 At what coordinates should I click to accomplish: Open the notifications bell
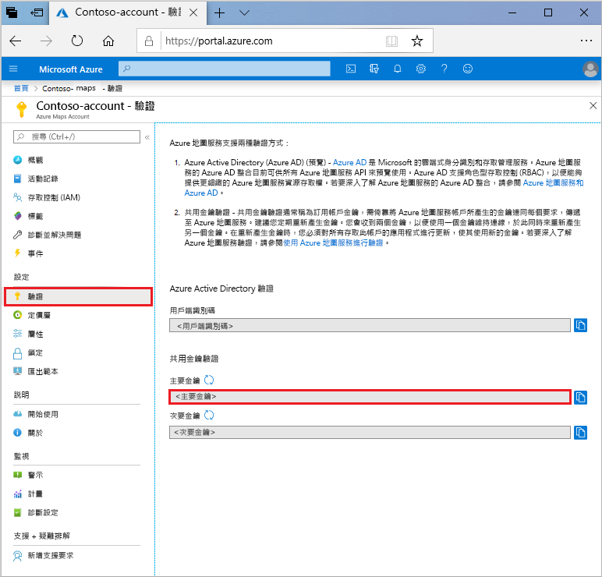(398, 69)
